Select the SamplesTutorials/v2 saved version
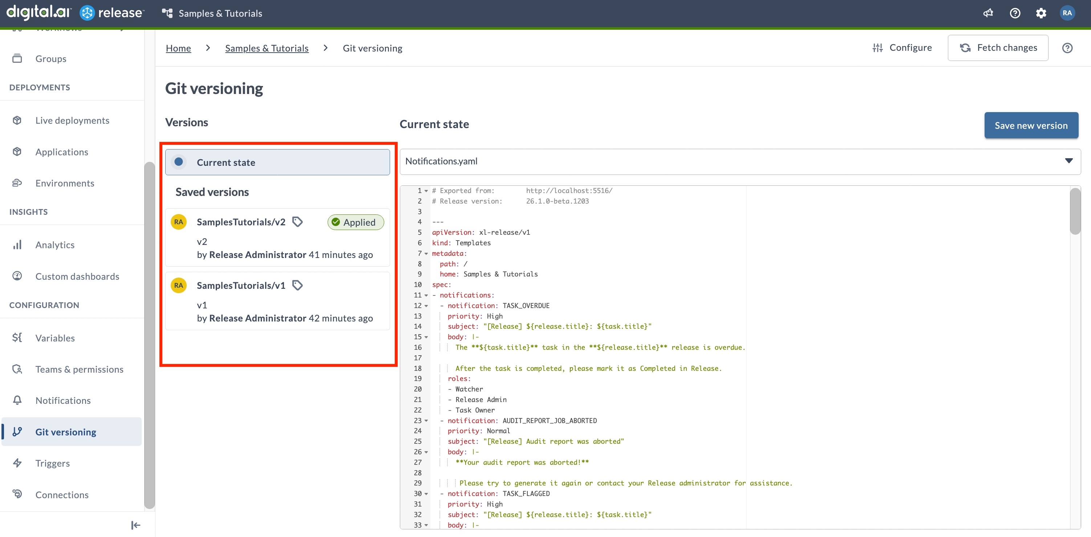Screen dimensions: 1091x537 (241, 222)
